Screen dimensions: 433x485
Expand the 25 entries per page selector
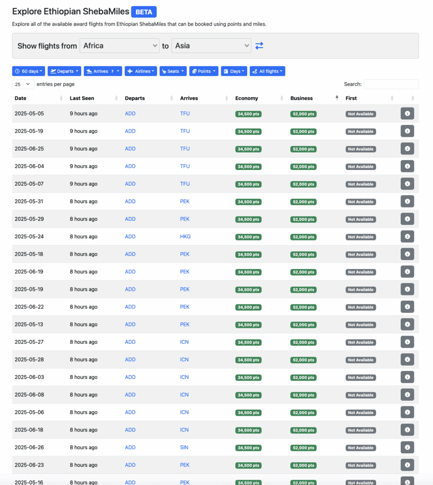(x=23, y=84)
